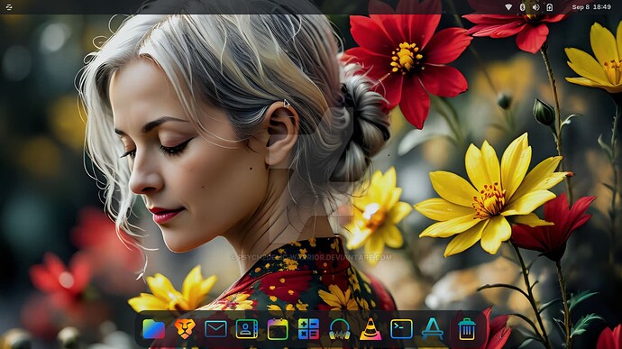The image size is (622, 349).
Task: Open the Files folder icon in dock
Action: (153, 329)
